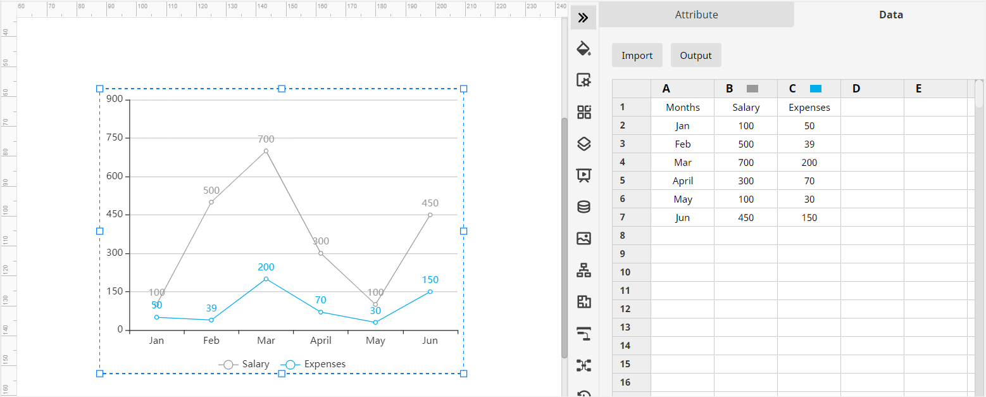Image resolution: width=986 pixels, height=397 pixels.
Task: Switch to the Attribute tab
Action: pyautogui.click(x=696, y=14)
